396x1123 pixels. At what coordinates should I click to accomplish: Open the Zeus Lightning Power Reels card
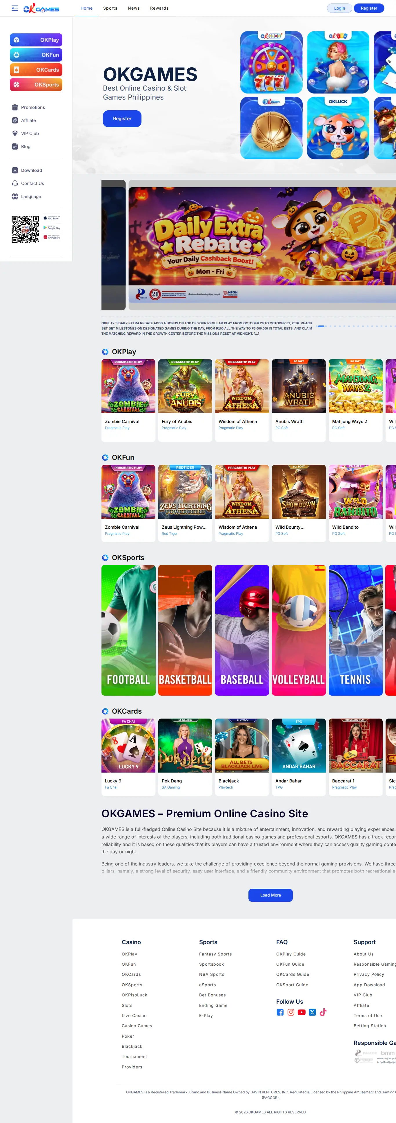click(x=185, y=503)
